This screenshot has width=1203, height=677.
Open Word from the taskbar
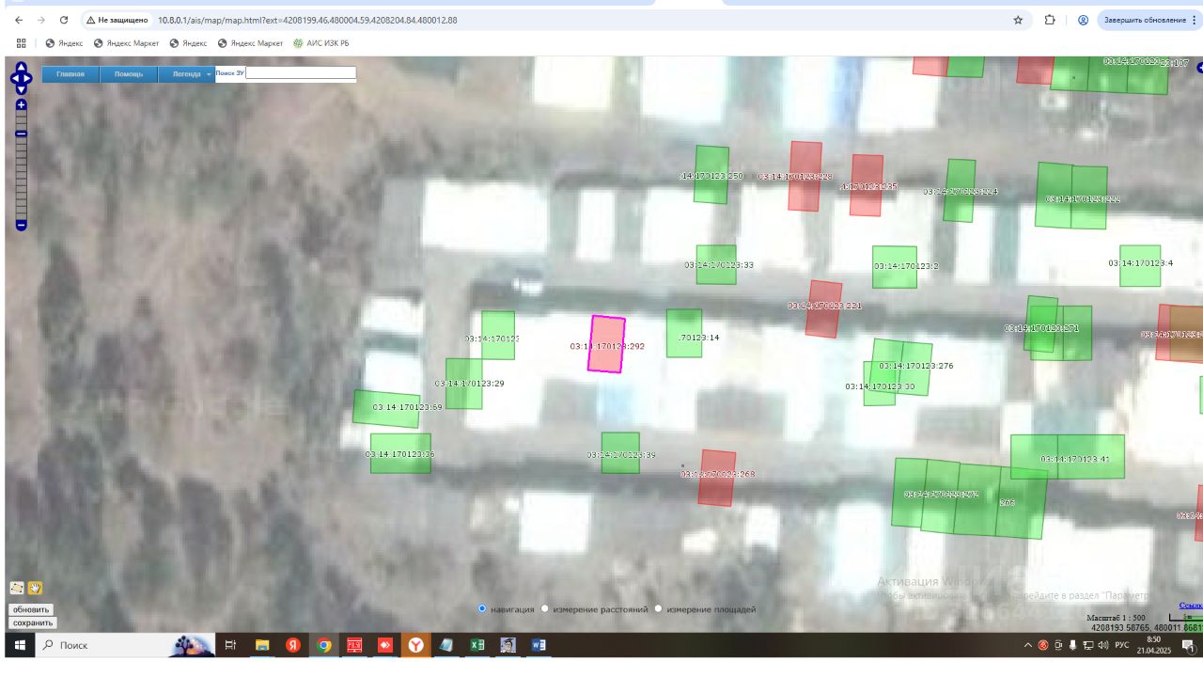click(x=539, y=645)
